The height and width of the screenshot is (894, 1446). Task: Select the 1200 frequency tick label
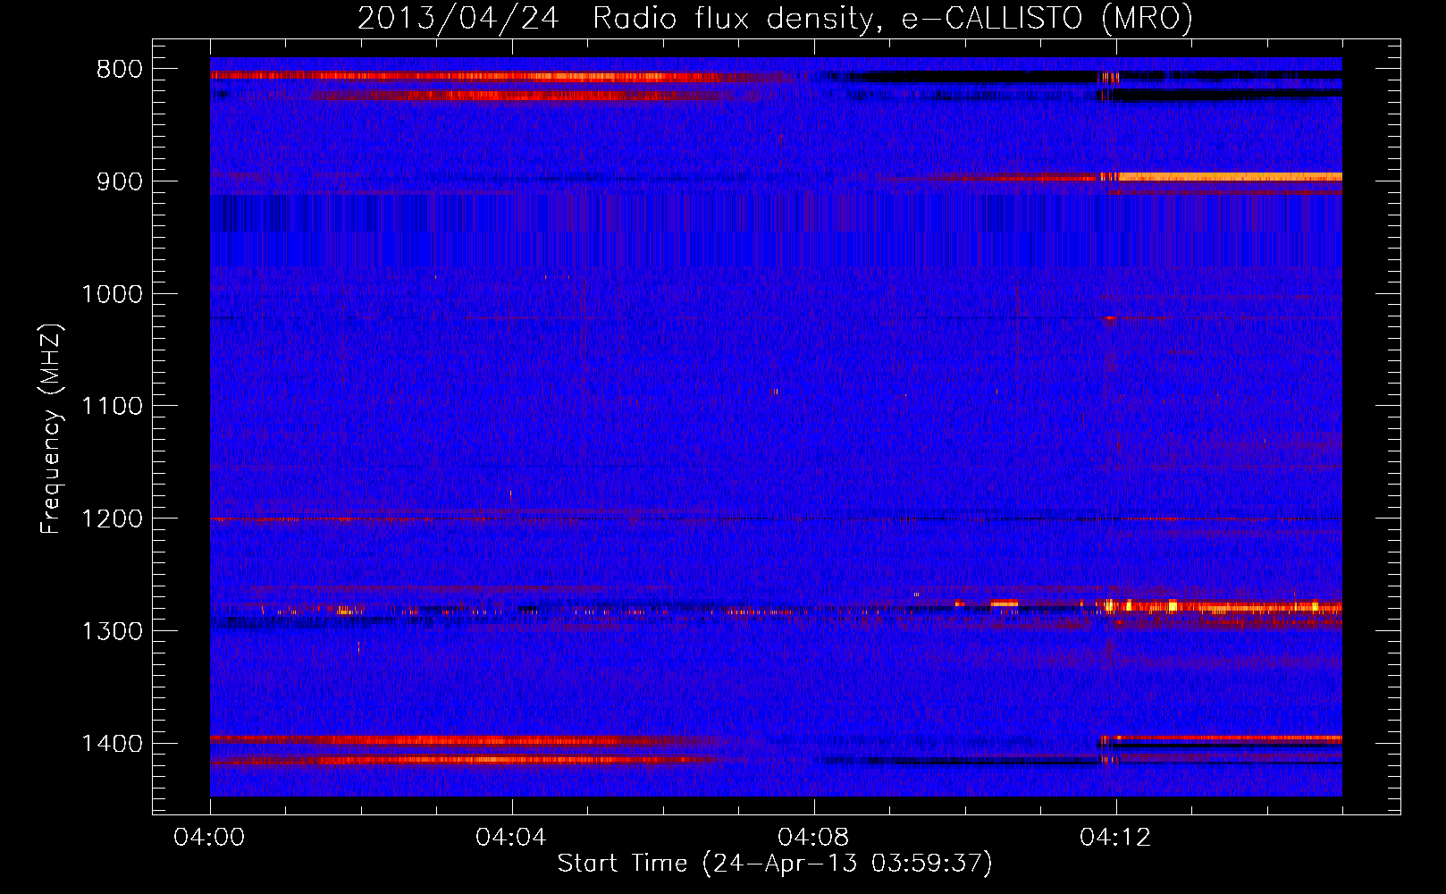click(112, 519)
